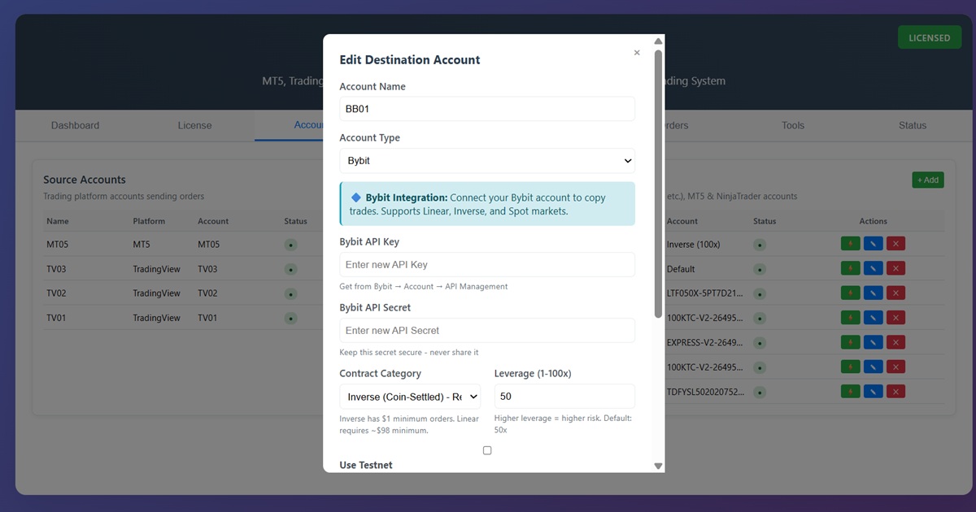Click the status dot for Default destination row

[760, 269]
